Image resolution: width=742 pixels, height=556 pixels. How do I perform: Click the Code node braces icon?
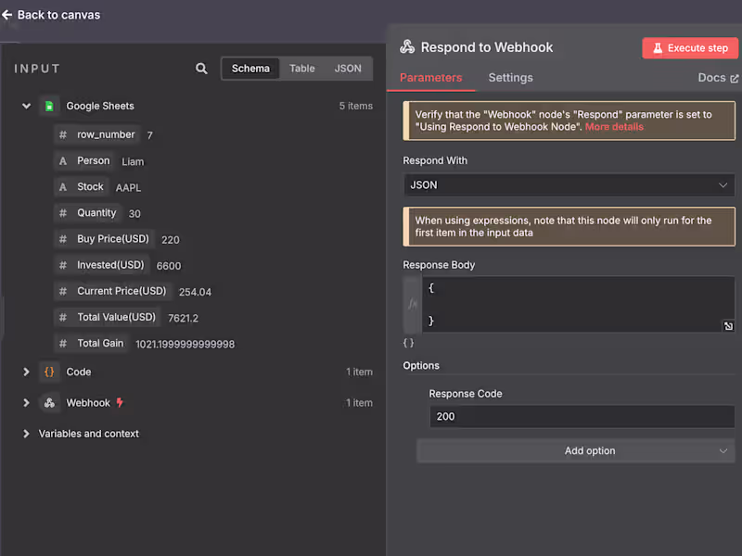pyautogui.click(x=49, y=372)
